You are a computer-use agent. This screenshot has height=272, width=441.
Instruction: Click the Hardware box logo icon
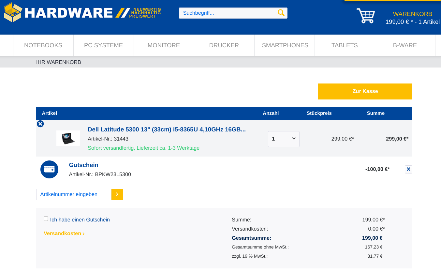13,12
